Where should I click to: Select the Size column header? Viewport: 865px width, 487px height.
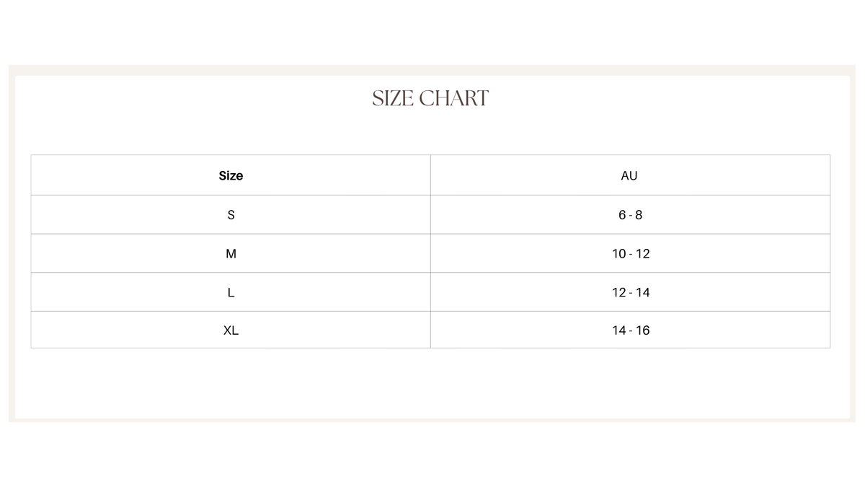click(231, 175)
